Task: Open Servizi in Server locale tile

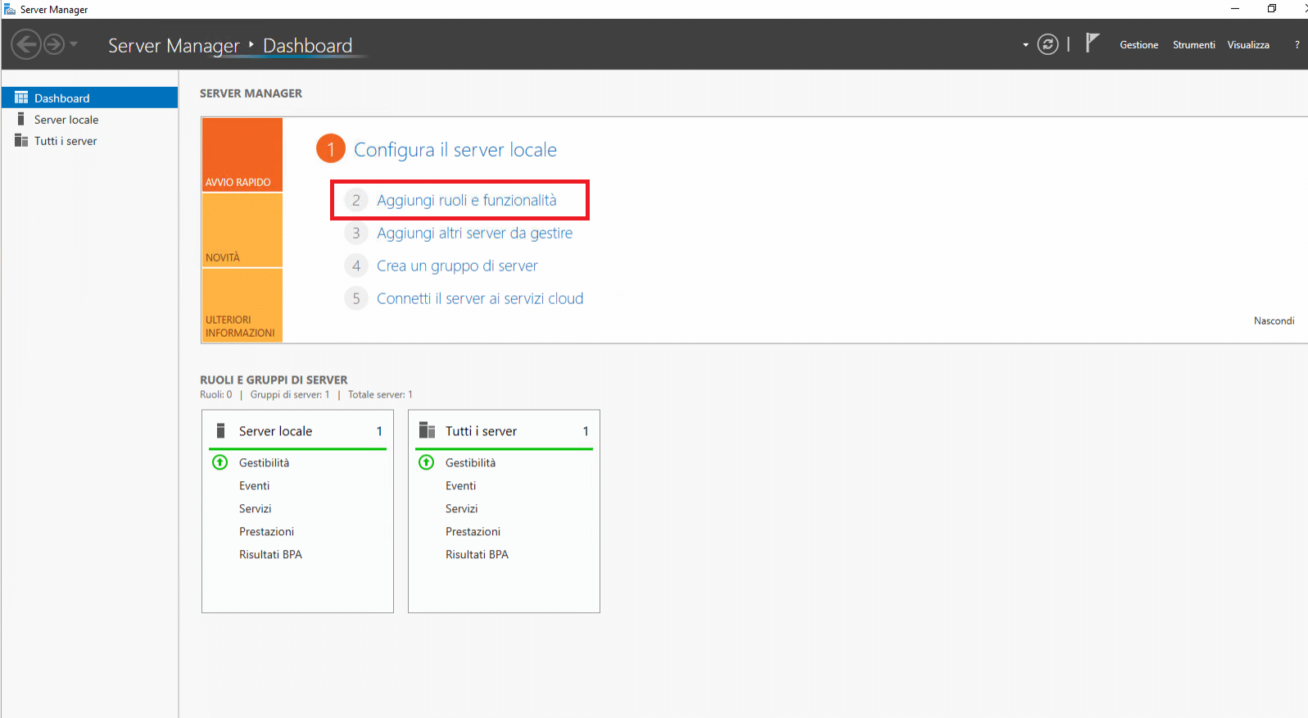Action: (x=255, y=508)
